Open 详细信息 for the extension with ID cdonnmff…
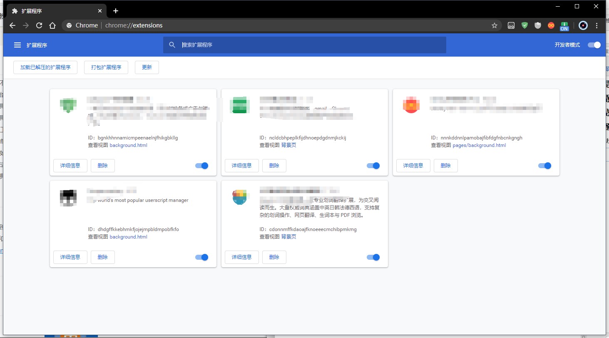 coord(242,257)
